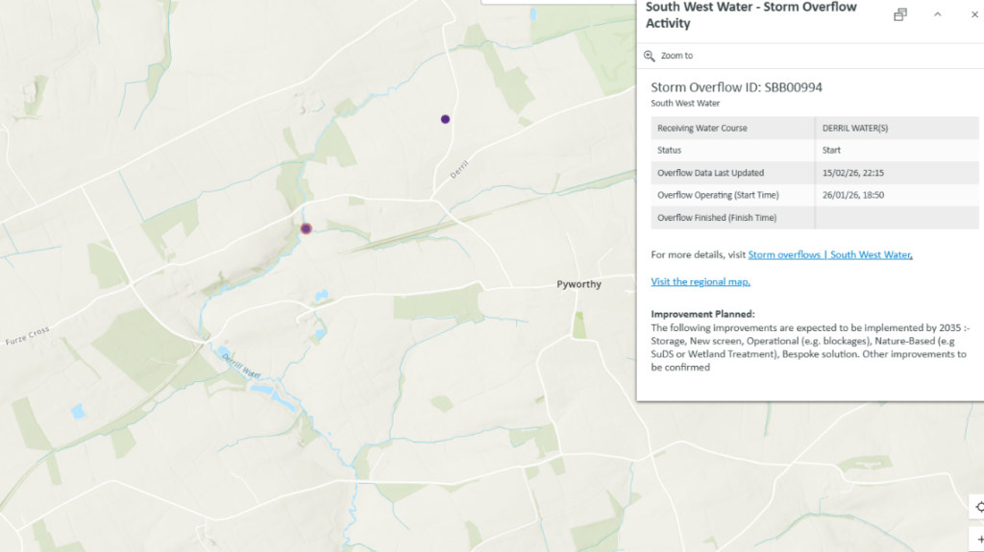Image resolution: width=984 pixels, height=552 pixels.
Task: Collapse the popup with the chevron arrow
Action: click(x=938, y=14)
